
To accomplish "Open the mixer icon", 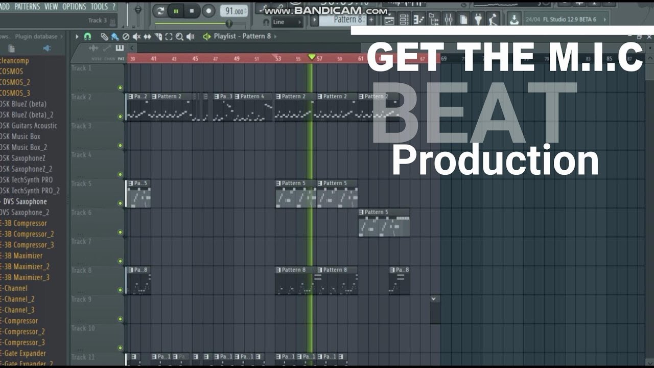I will [448, 20].
